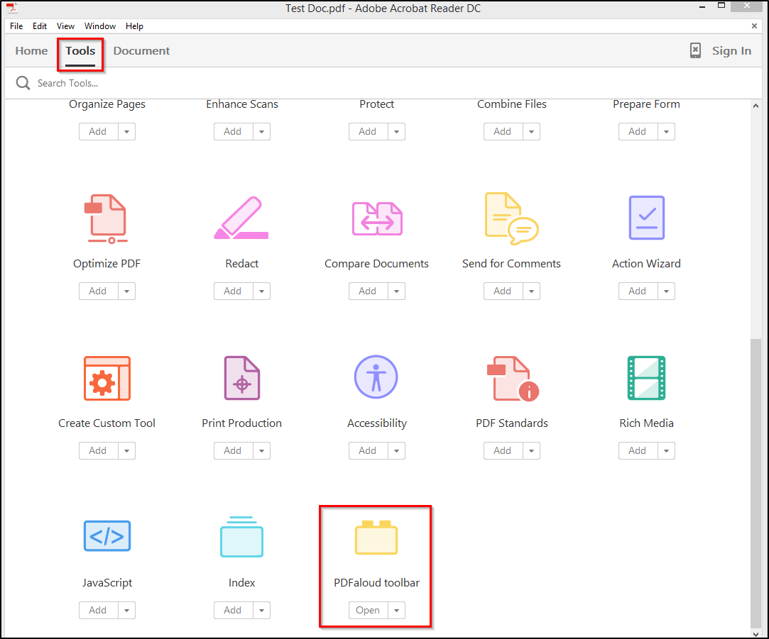Viewport: 769px width, 639px height.
Task: Click the scrollbar up arrow
Action: coord(756,106)
